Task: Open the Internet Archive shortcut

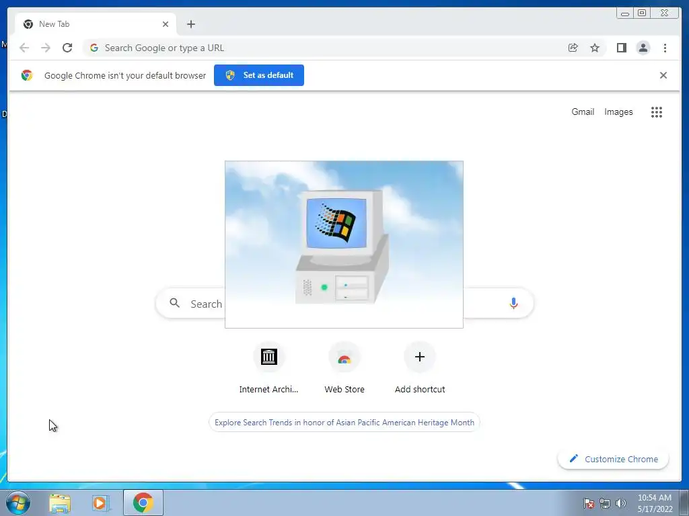Action: [268, 368]
